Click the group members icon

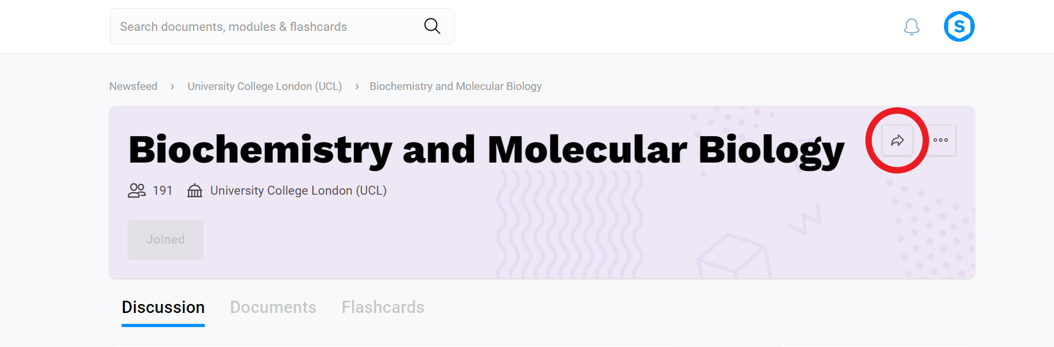pyautogui.click(x=136, y=190)
